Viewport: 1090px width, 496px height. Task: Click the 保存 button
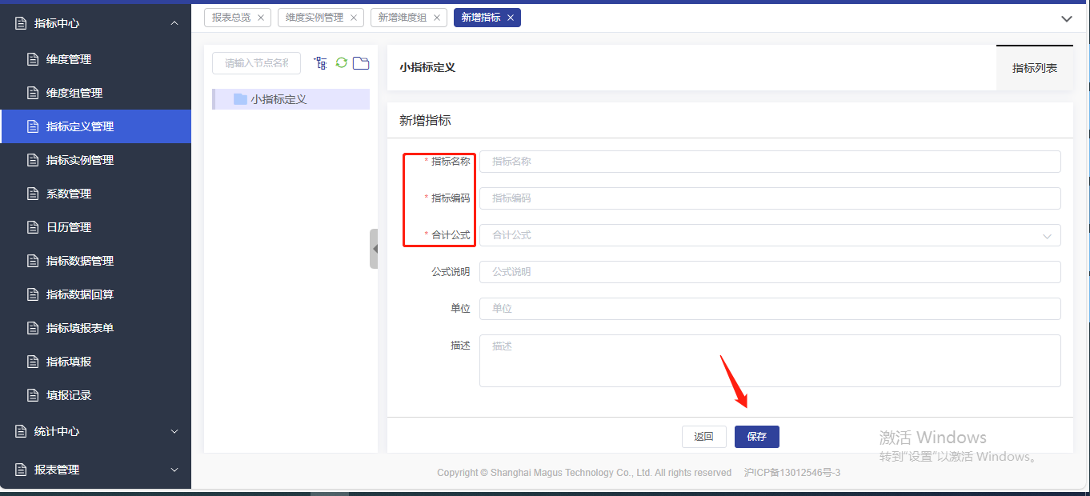pyautogui.click(x=756, y=437)
